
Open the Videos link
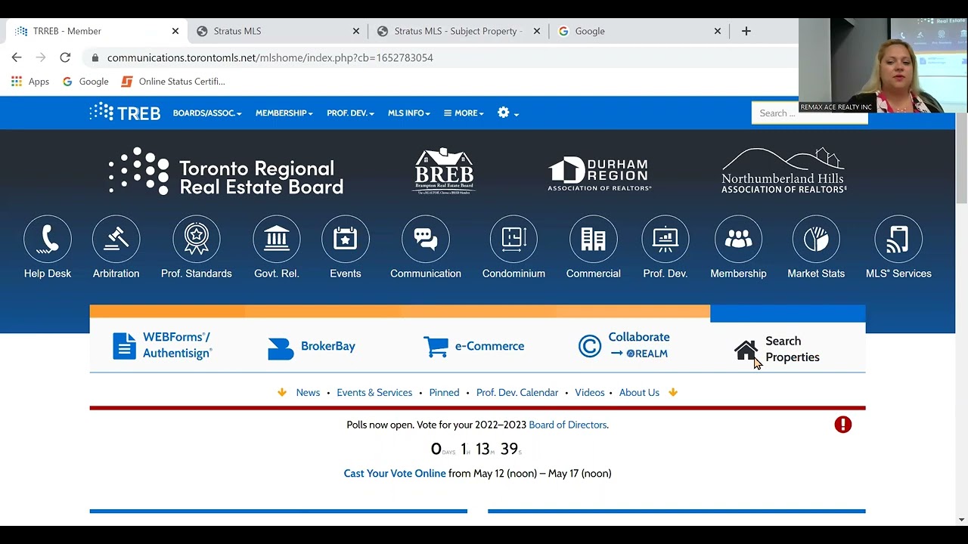point(590,393)
